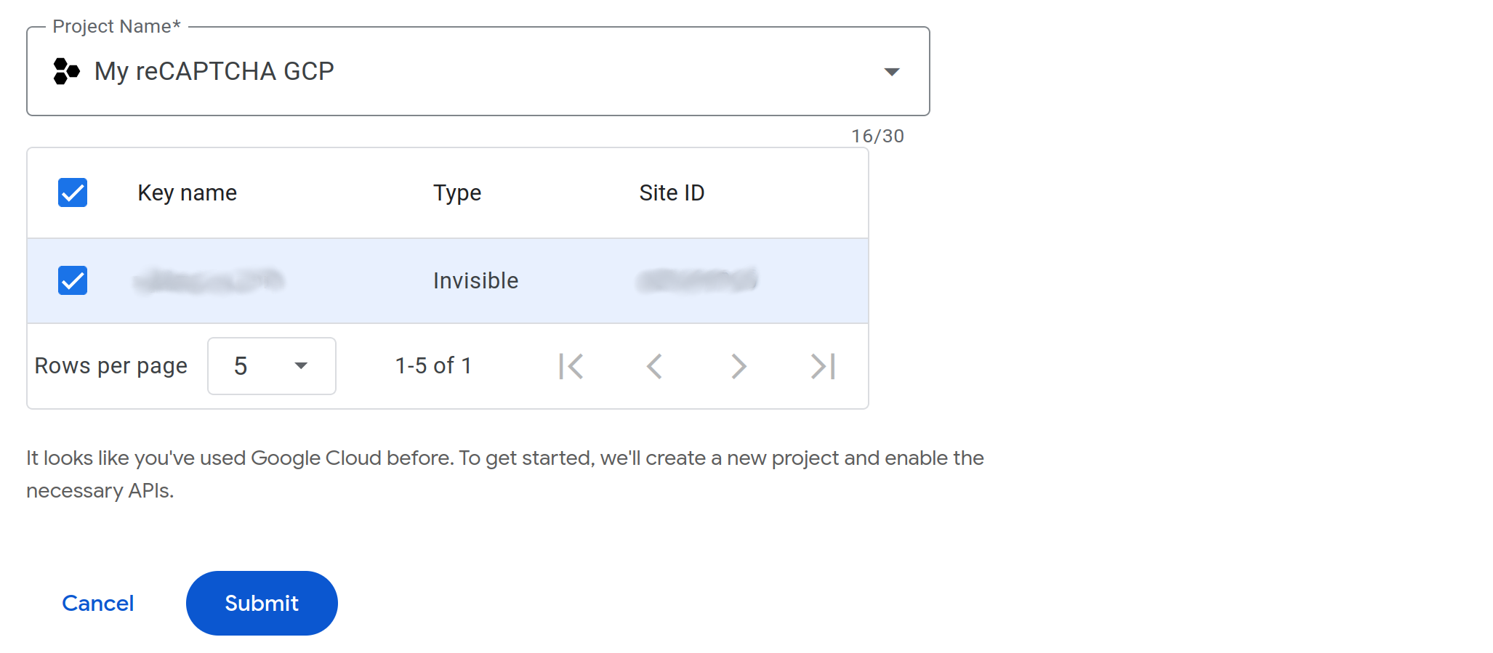
Task: Click the hexagon project icon
Action: 66,71
